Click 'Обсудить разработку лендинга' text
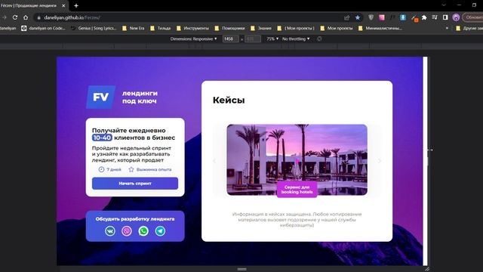This screenshot has width=483, height=272. (135, 219)
